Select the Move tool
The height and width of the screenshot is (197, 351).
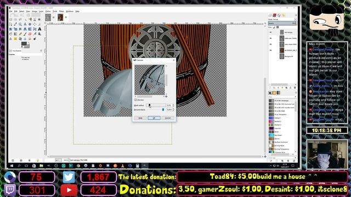pos(30,24)
